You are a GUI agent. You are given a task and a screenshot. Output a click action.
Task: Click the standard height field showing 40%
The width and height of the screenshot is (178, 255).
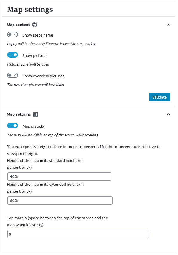(59, 176)
